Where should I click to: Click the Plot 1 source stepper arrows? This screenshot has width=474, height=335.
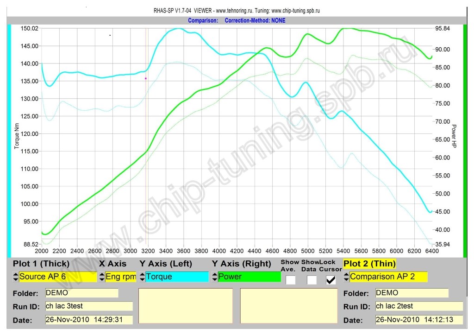click(x=16, y=277)
